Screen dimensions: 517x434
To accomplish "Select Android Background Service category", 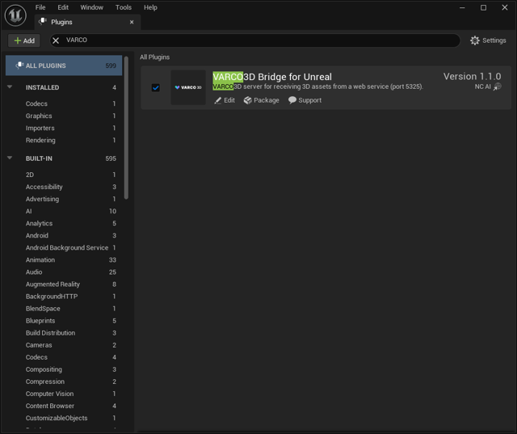I will 64,247.
